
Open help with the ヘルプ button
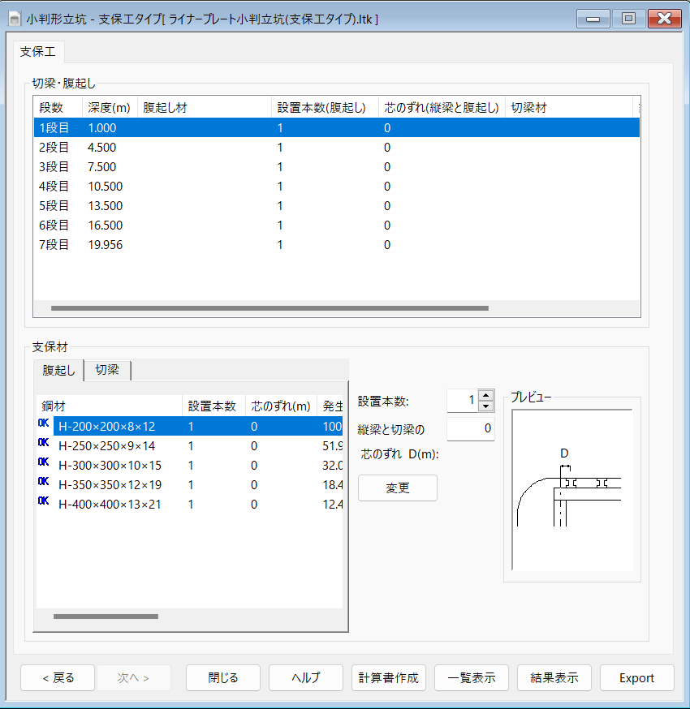pos(305,678)
